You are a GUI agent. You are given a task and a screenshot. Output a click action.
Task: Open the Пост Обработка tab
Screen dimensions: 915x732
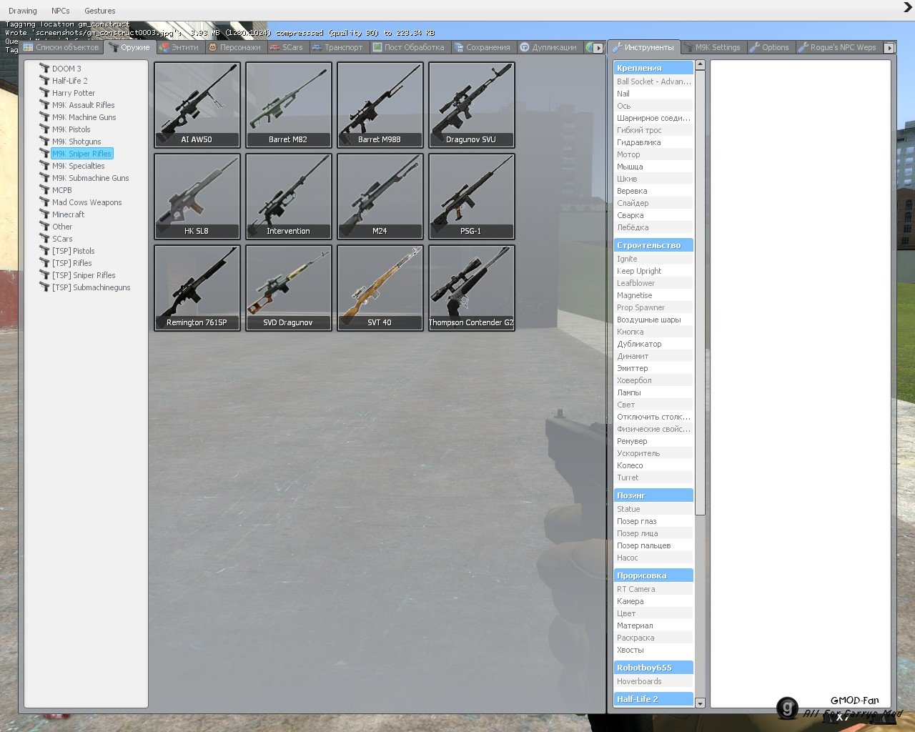409,47
